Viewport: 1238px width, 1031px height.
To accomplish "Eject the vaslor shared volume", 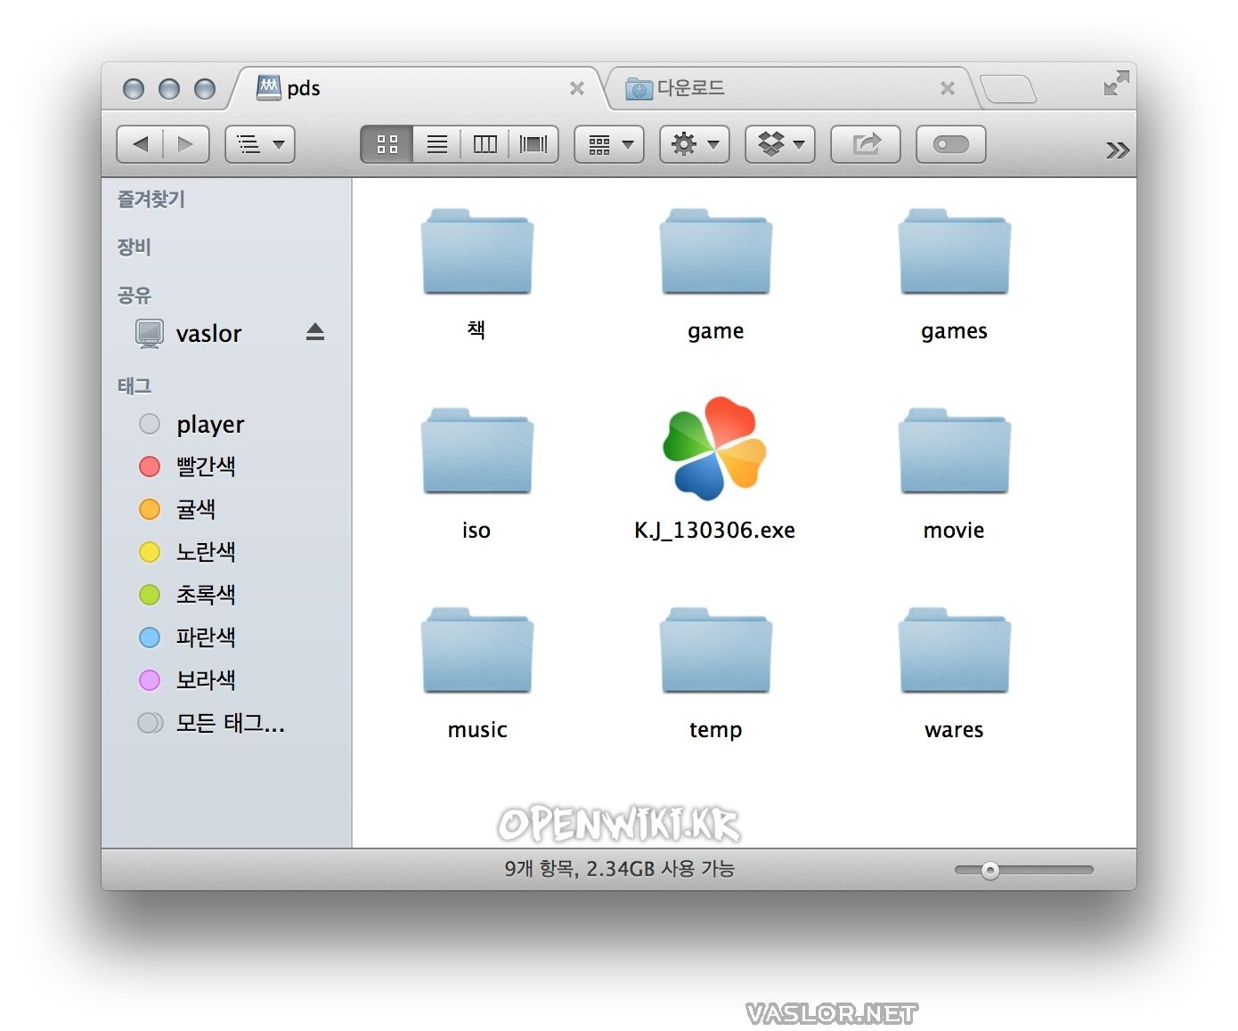I will 315,332.
